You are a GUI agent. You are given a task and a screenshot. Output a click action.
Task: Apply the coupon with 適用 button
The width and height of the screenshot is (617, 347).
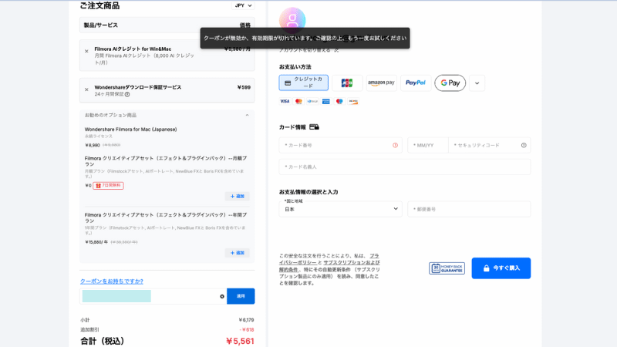coord(241,296)
